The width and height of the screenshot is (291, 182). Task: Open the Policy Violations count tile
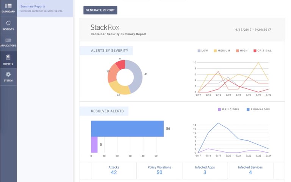160,170
